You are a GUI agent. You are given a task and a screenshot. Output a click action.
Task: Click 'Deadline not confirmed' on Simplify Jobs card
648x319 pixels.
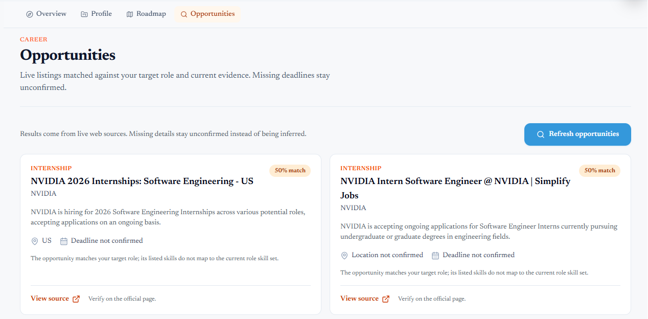[x=478, y=255]
